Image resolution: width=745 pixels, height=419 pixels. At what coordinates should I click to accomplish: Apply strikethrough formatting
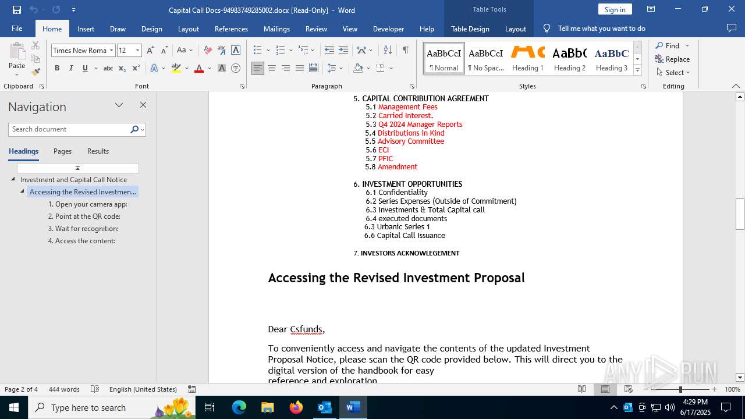pos(108,68)
